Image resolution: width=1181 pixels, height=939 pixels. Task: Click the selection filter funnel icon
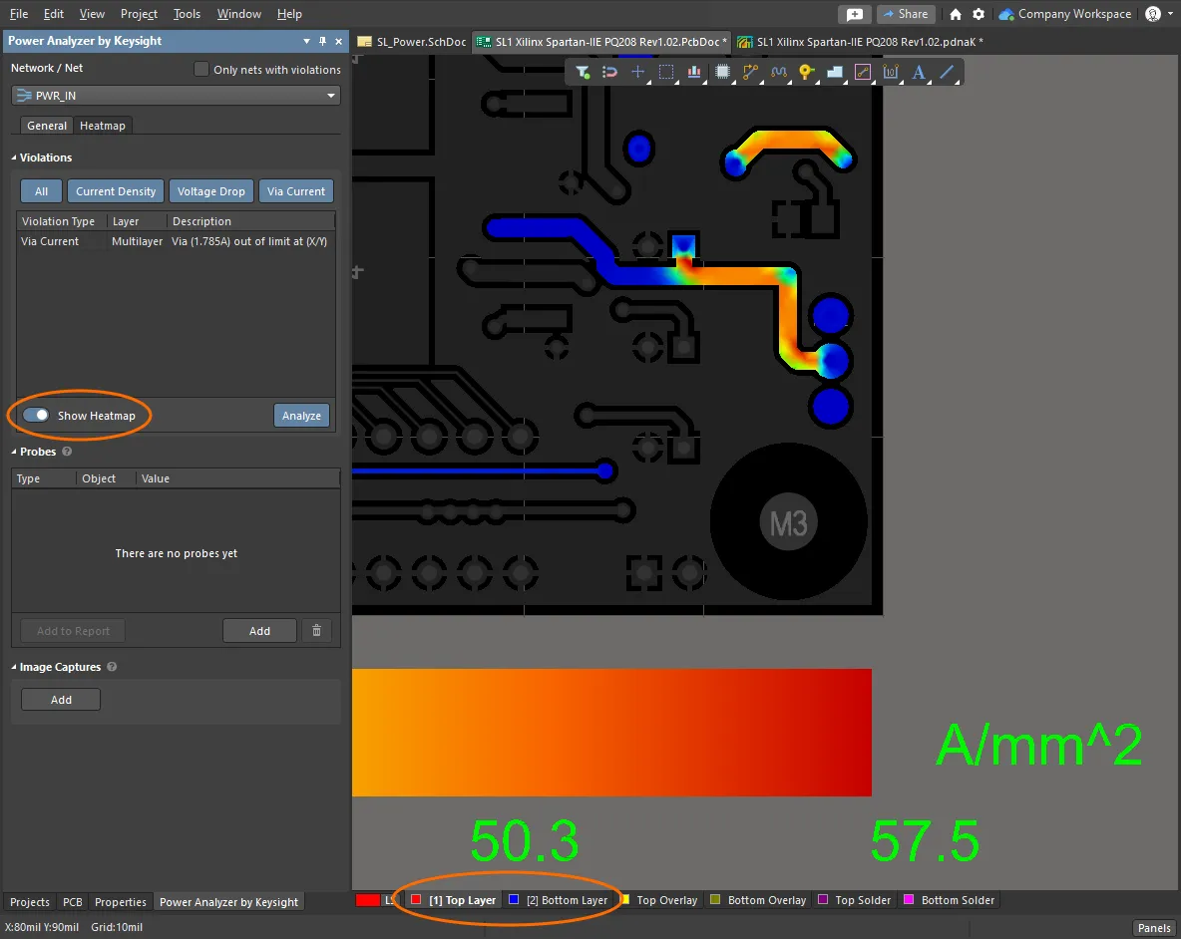tap(584, 72)
